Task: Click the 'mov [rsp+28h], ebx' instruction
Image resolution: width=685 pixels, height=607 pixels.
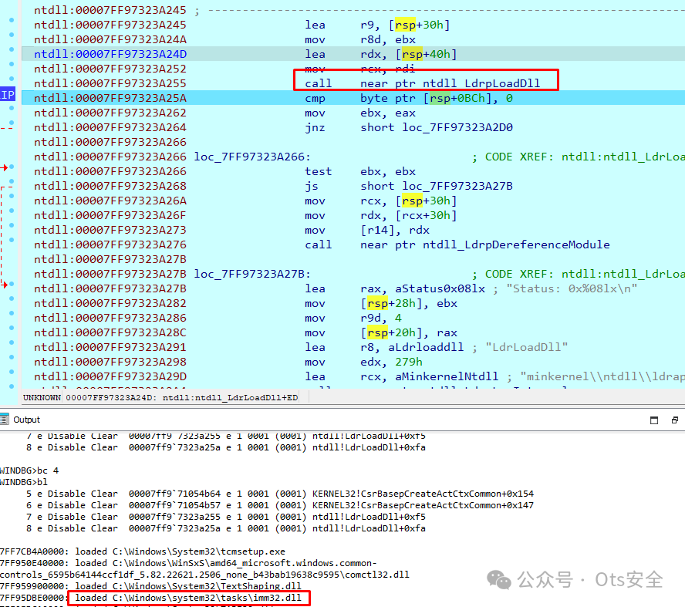Action: tap(381, 304)
